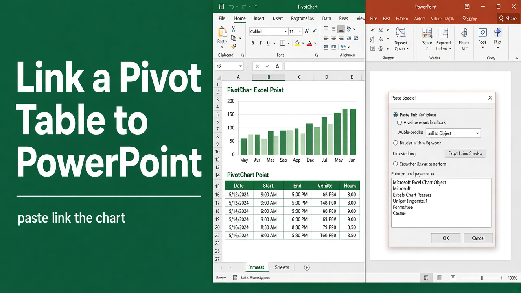Switch to the Sheets worksheet tab
521x293 pixels.
click(282, 267)
